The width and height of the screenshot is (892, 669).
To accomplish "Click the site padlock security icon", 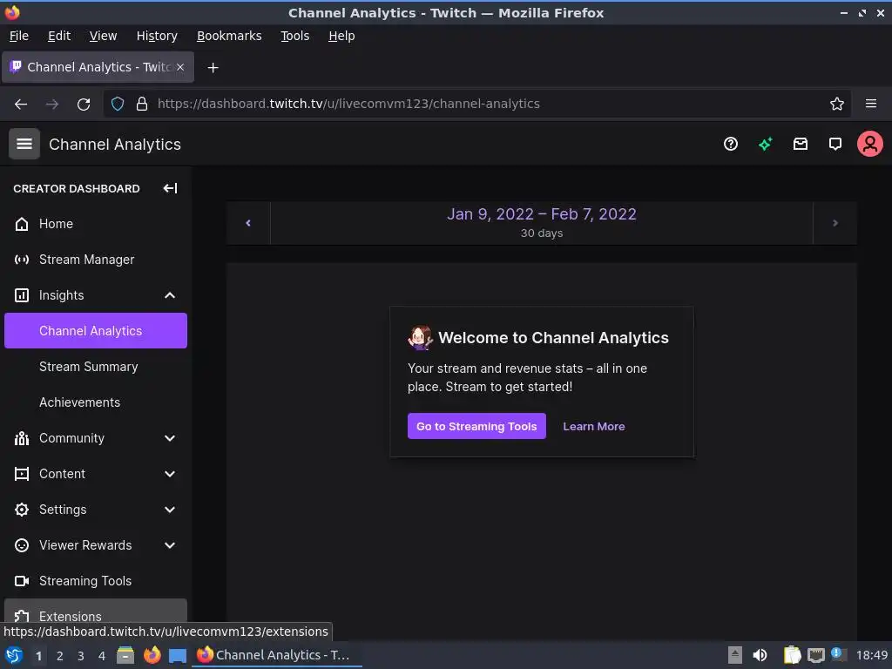I will [142, 104].
